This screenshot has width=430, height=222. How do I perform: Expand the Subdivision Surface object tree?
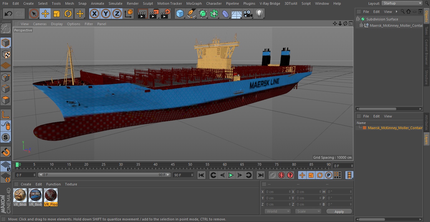pyautogui.click(x=358, y=19)
